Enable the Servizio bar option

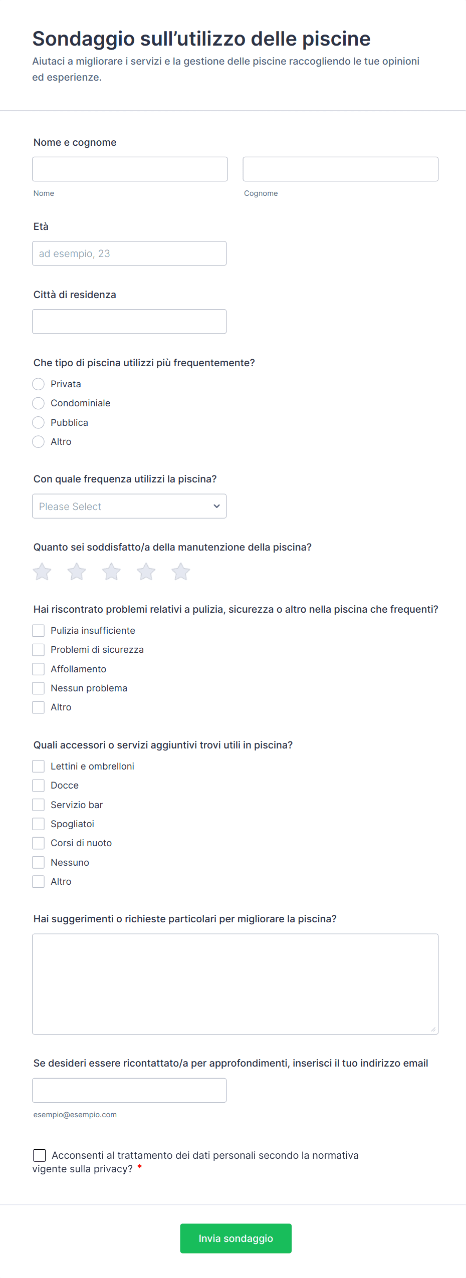39,805
